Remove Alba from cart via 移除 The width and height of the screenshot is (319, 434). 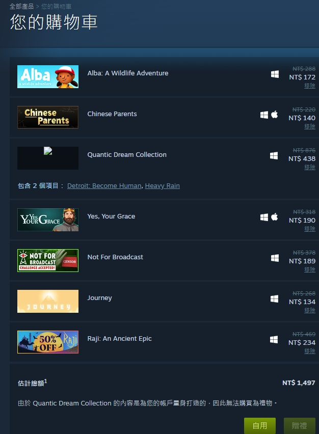[310, 86]
